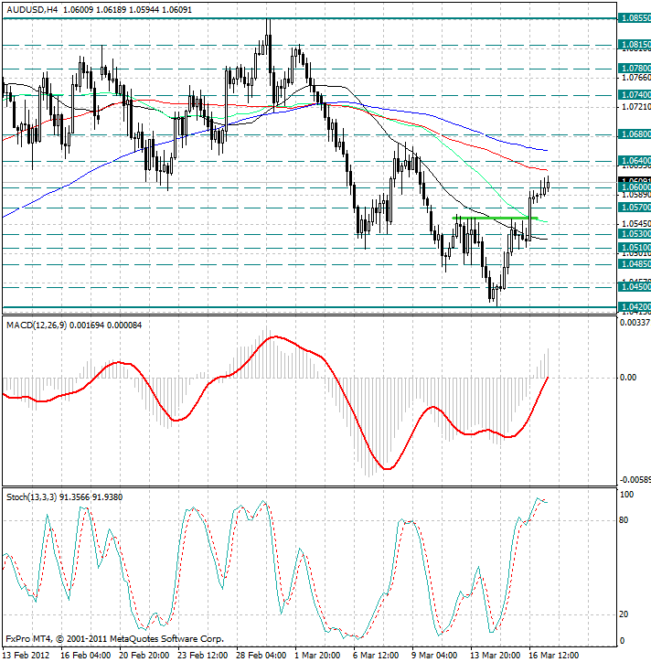Click the 1.0721 price axis value
Screen dimensions: 651x662
tap(636, 107)
